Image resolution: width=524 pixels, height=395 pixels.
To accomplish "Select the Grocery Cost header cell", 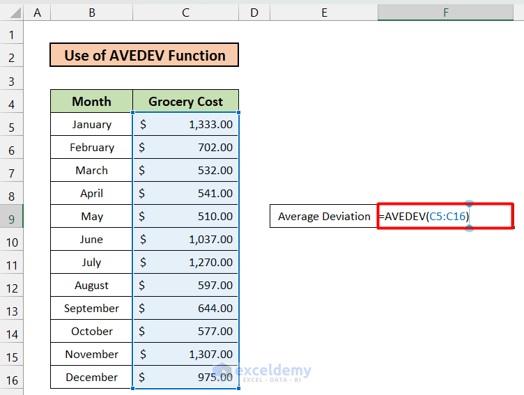I will (185, 102).
